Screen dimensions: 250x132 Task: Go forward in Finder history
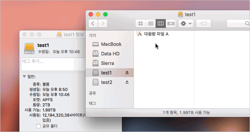(x=103, y=24)
